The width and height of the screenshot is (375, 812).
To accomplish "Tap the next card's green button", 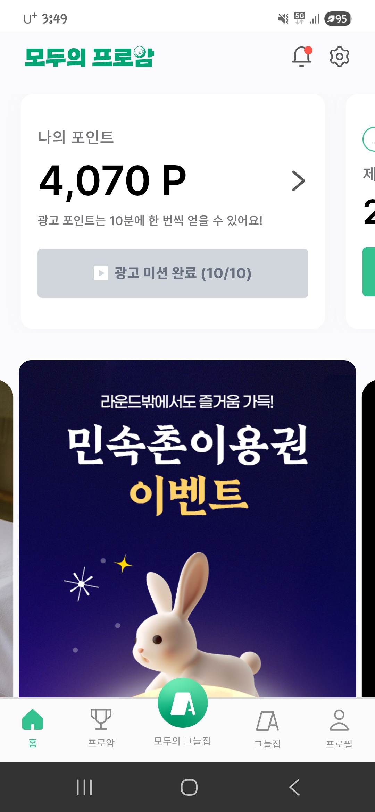I will point(369,272).
